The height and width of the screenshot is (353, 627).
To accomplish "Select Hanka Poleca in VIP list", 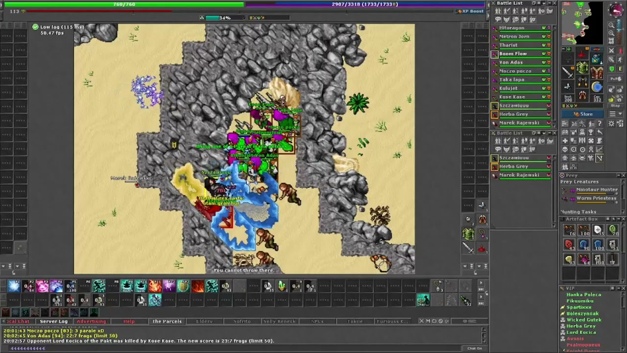I will (x=583, y=295).
